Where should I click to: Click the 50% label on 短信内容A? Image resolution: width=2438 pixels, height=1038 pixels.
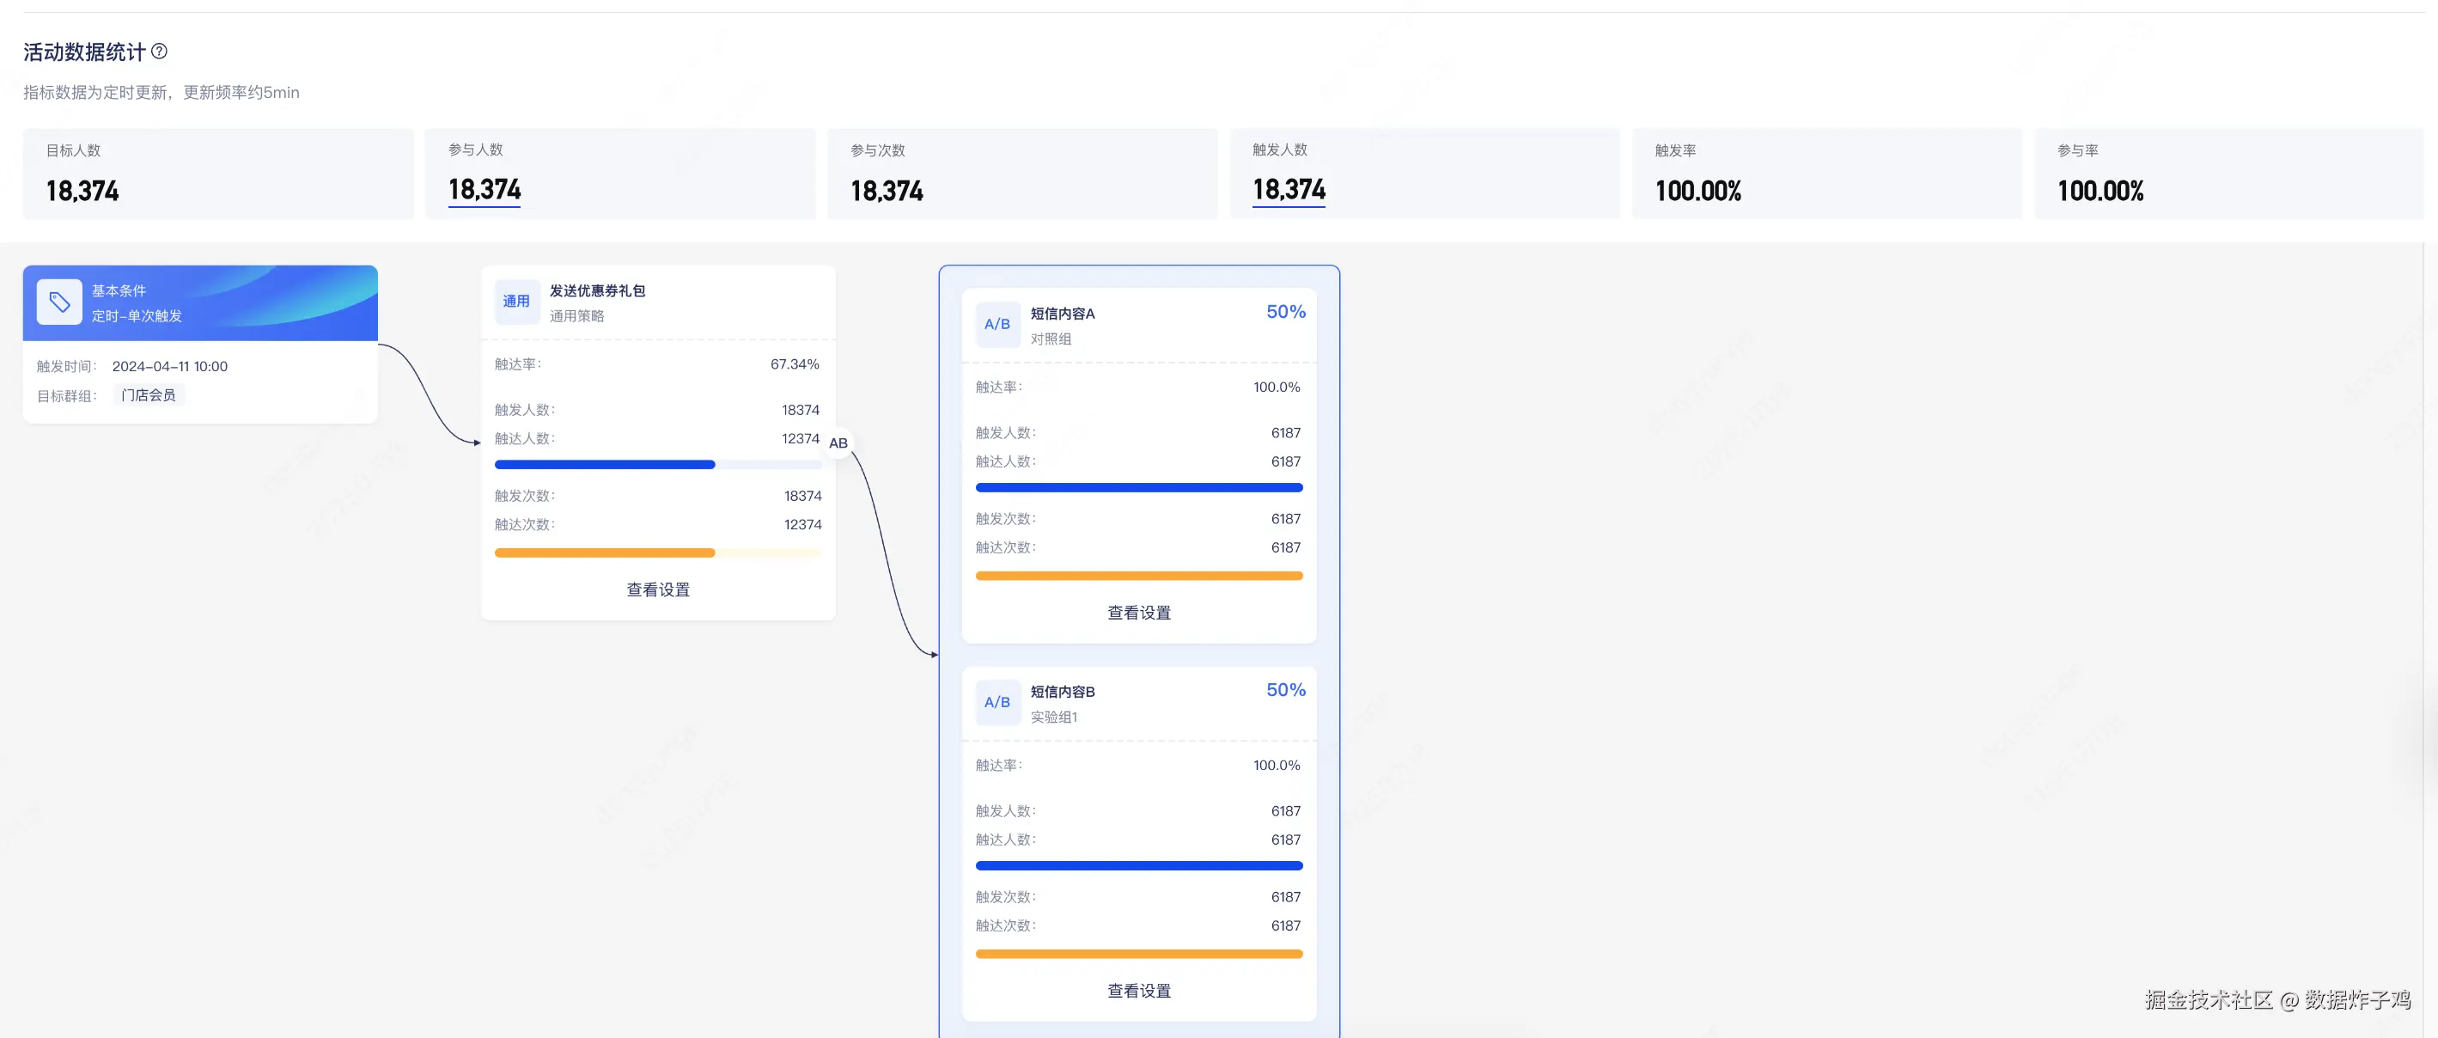(x=1286, y=312)
